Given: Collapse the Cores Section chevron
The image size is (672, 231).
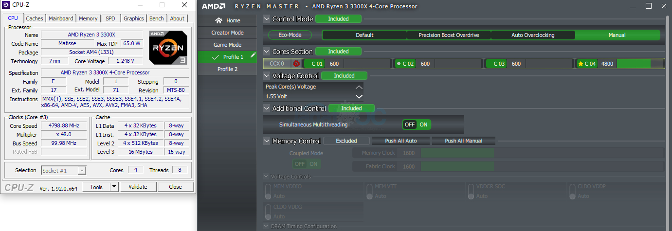Looking at the screenshot, I should point(267,52).
